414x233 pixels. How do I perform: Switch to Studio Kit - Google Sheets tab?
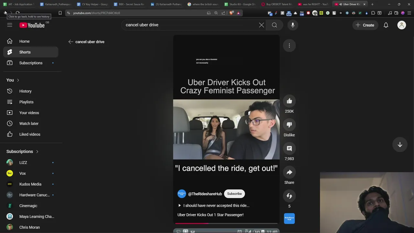[x=240, y=4]
